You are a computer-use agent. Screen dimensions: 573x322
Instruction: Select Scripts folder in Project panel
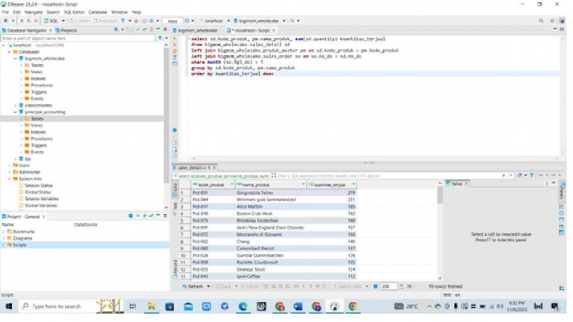click(19, 245)
